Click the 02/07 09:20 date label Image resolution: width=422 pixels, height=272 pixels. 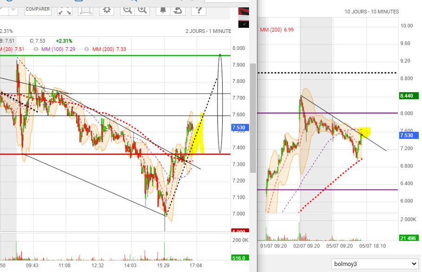[307, 246]
